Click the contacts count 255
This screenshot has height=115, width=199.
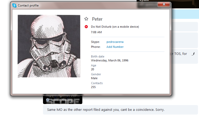coord(93,87)
